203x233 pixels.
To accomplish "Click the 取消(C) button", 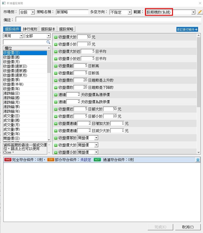I will [x=188, y=227].
